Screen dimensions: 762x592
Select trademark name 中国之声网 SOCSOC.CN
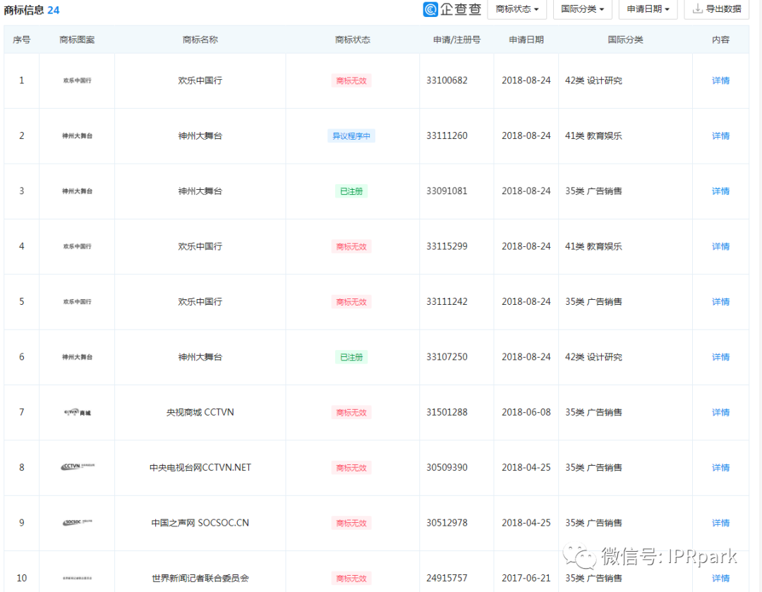[x=200, y=523]
